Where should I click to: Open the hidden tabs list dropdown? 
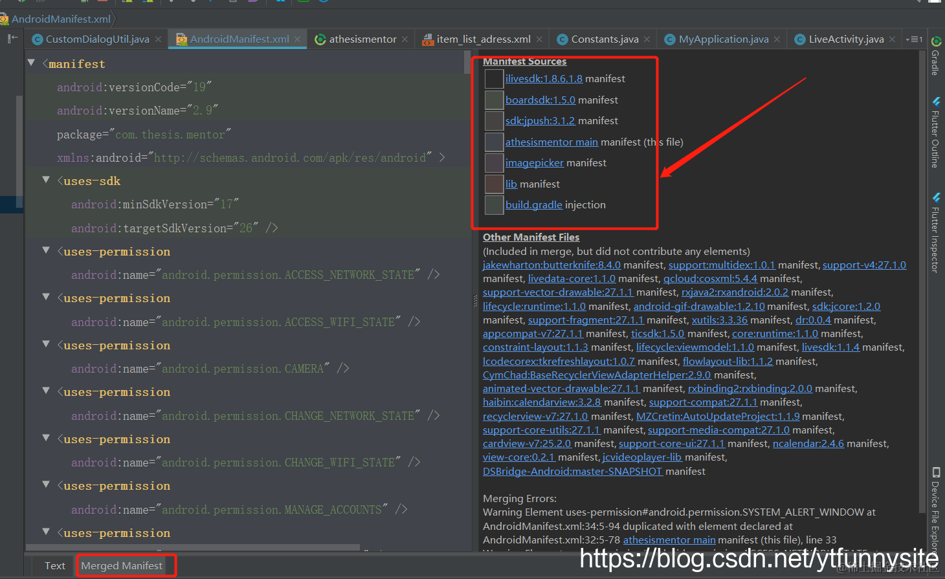click(914, 39)
